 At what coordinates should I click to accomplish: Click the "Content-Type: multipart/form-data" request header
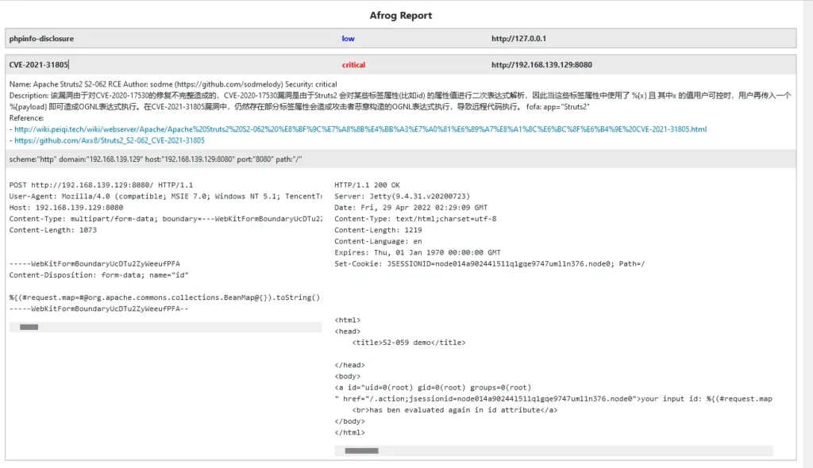click(165, 219)
